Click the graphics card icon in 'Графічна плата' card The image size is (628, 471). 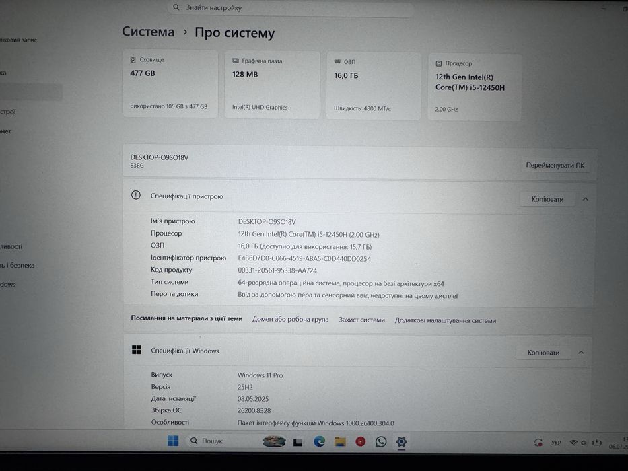pyautogui.click(x=236, y=61)
